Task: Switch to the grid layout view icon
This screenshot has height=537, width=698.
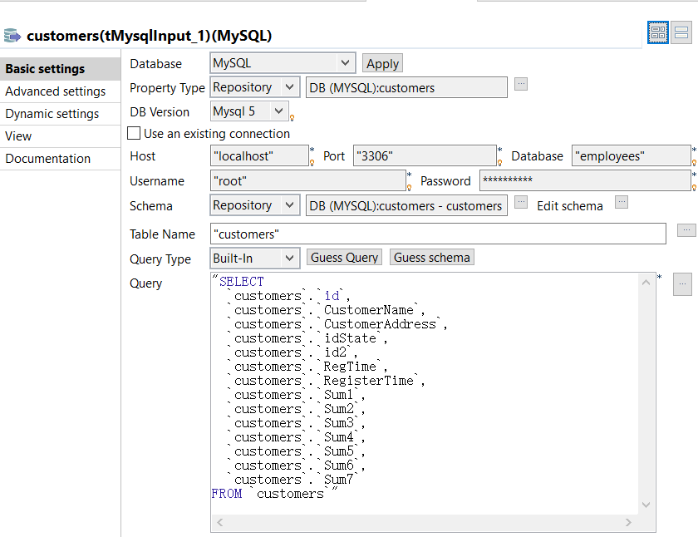Action: click(x=657, y=32)
